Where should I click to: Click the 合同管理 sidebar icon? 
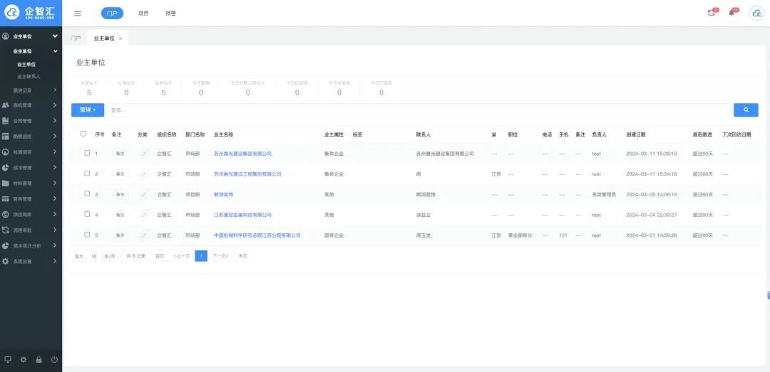(x=6, y=121)
